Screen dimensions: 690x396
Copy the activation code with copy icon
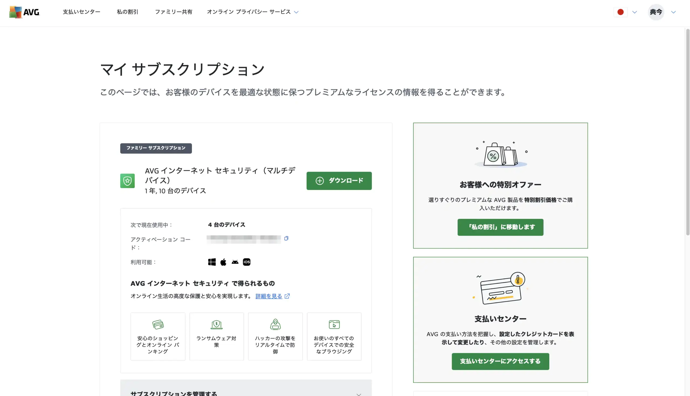[286, 238]
